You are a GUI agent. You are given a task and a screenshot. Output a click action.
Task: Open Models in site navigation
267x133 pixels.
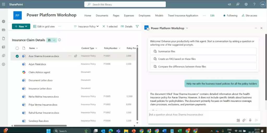point(159,15)
